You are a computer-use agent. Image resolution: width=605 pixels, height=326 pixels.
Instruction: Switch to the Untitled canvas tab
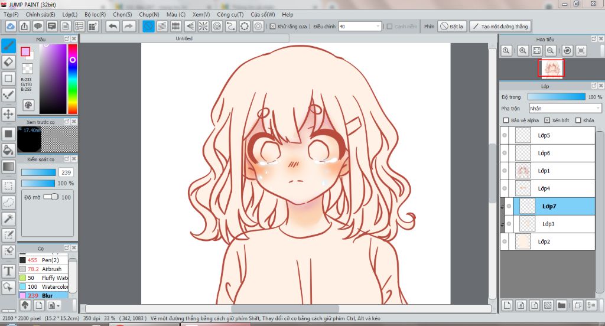tap(184, 38)
